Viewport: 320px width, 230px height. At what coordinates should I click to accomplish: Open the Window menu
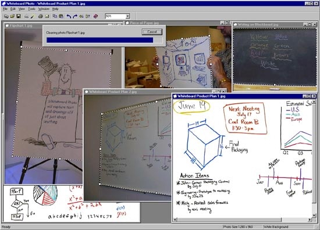coord(44,9)
